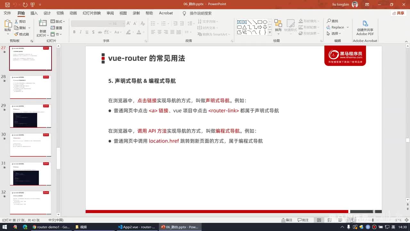Click the Cut (剪切) scissors button

20,21
